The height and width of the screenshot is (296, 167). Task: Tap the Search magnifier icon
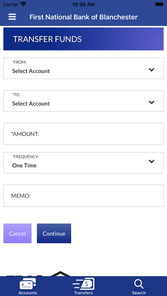click(139, 284)
